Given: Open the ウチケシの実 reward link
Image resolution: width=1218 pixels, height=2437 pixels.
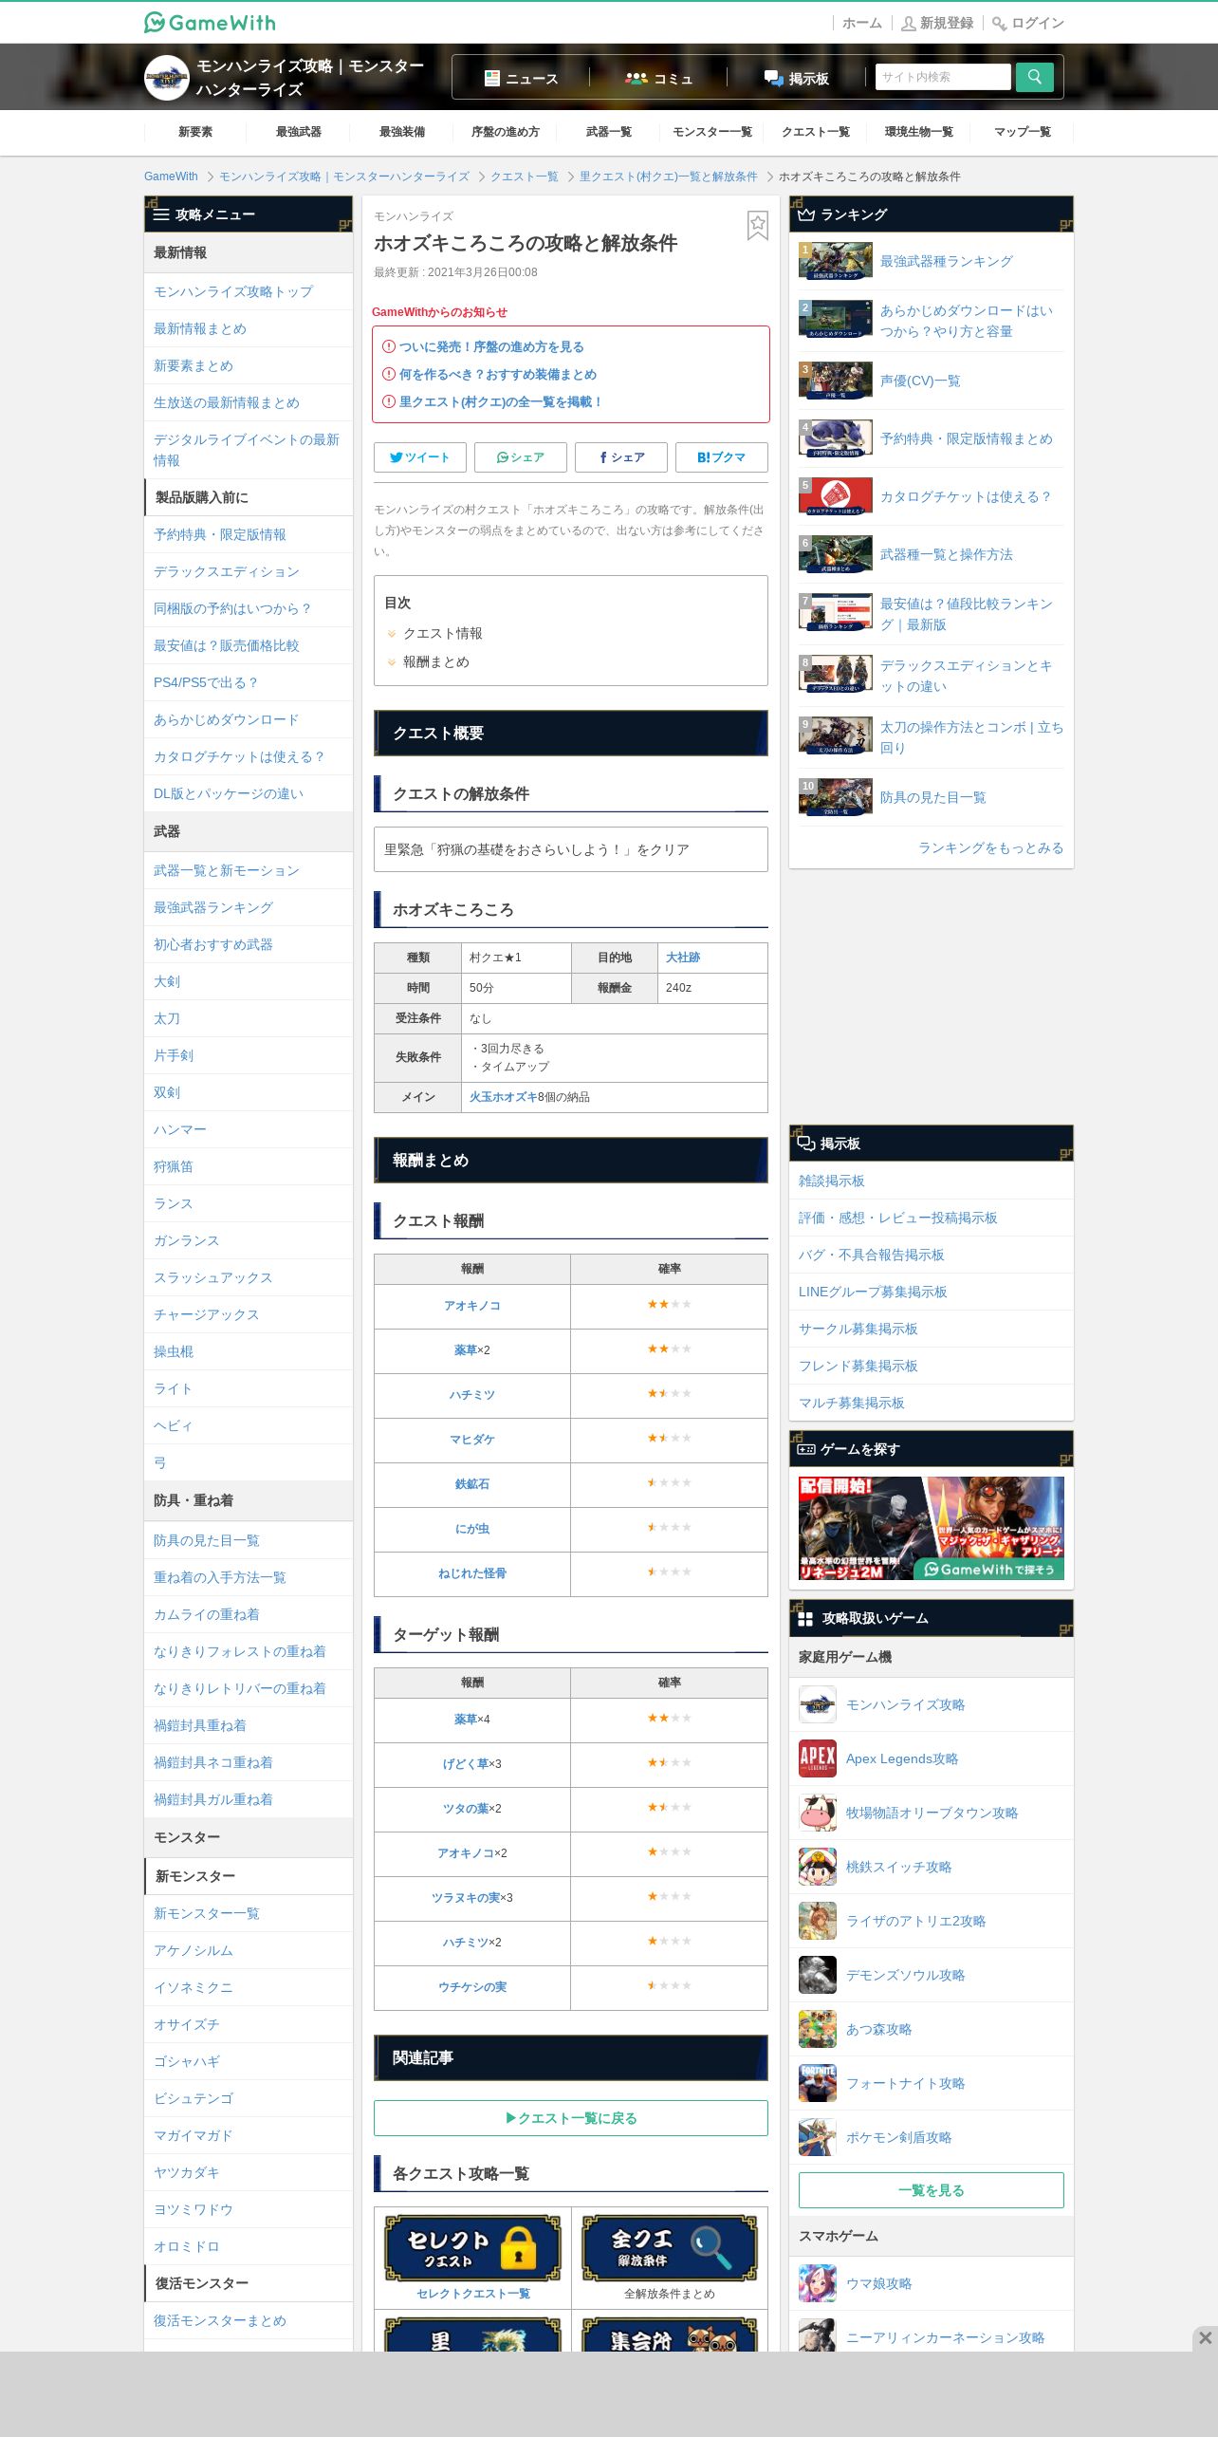Looking at the screenshot, I should 472,1986.
